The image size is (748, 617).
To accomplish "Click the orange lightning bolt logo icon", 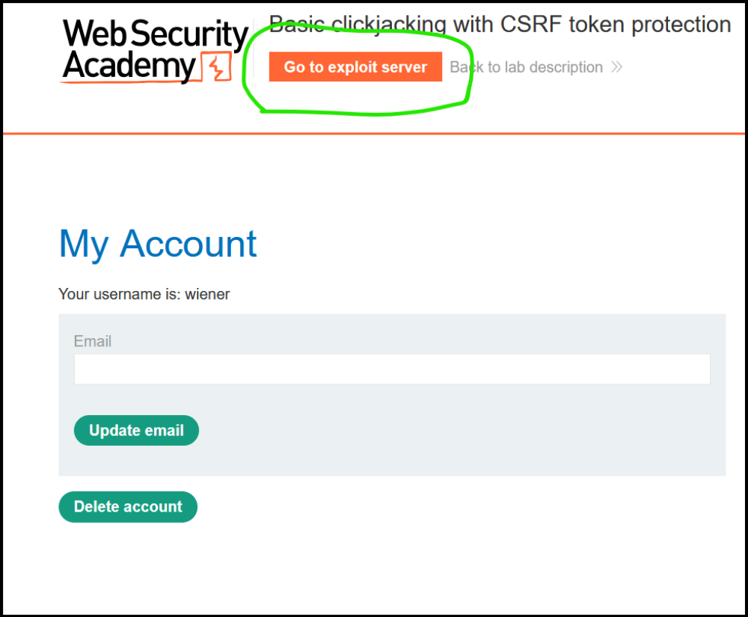I will point(217,67).
